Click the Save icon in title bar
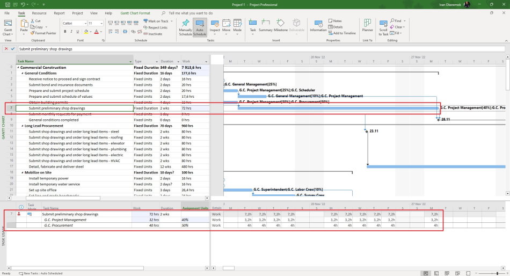This screenshot has height=276, width=510. (x=8, y=4)
